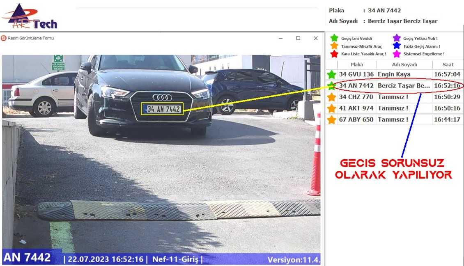This screenshot has height=266, width=464.
Task: Click the Saat column header
Action: 448,64
